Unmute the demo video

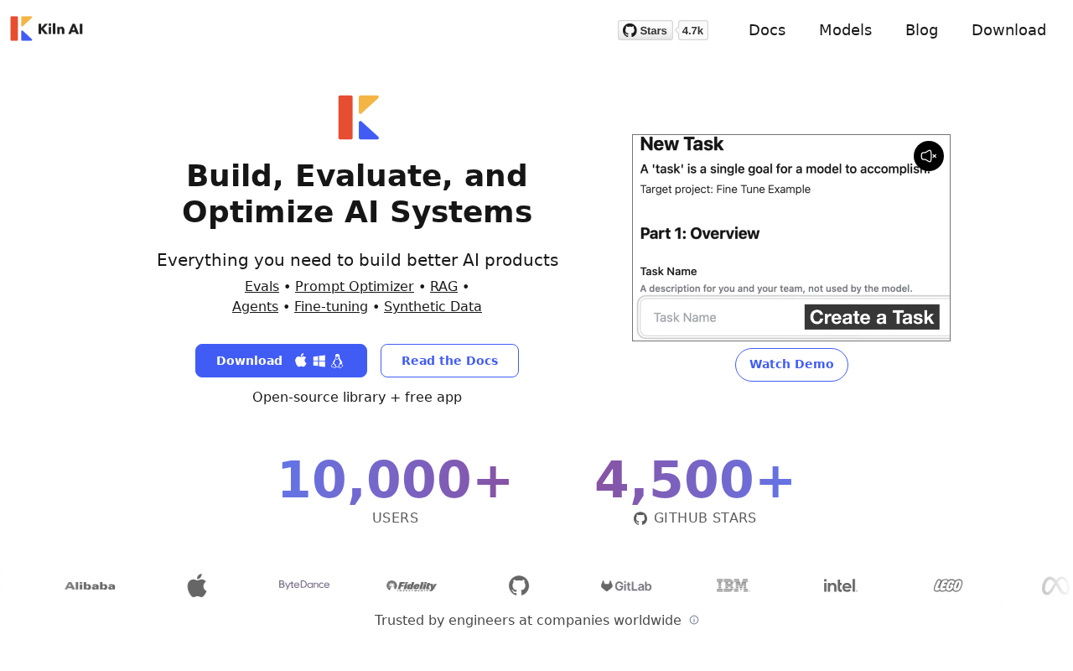[928, 156]
